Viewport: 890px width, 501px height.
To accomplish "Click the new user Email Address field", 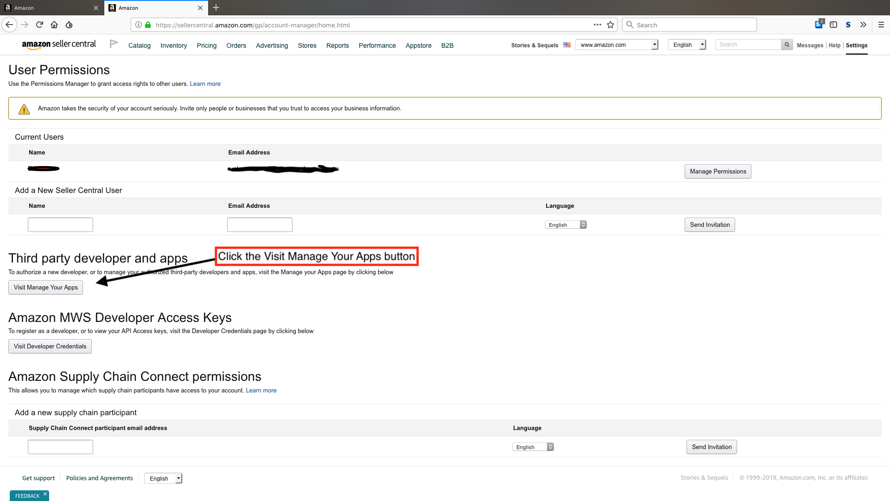I will click(260, 225).
